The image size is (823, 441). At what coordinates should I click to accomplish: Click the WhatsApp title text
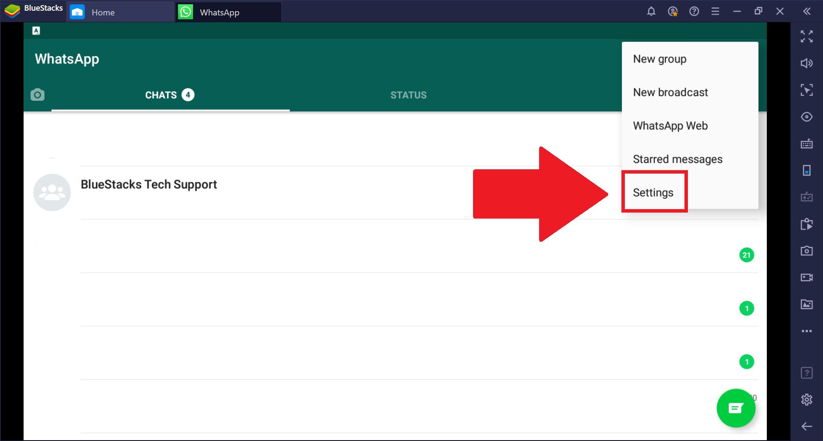point(67,59)
